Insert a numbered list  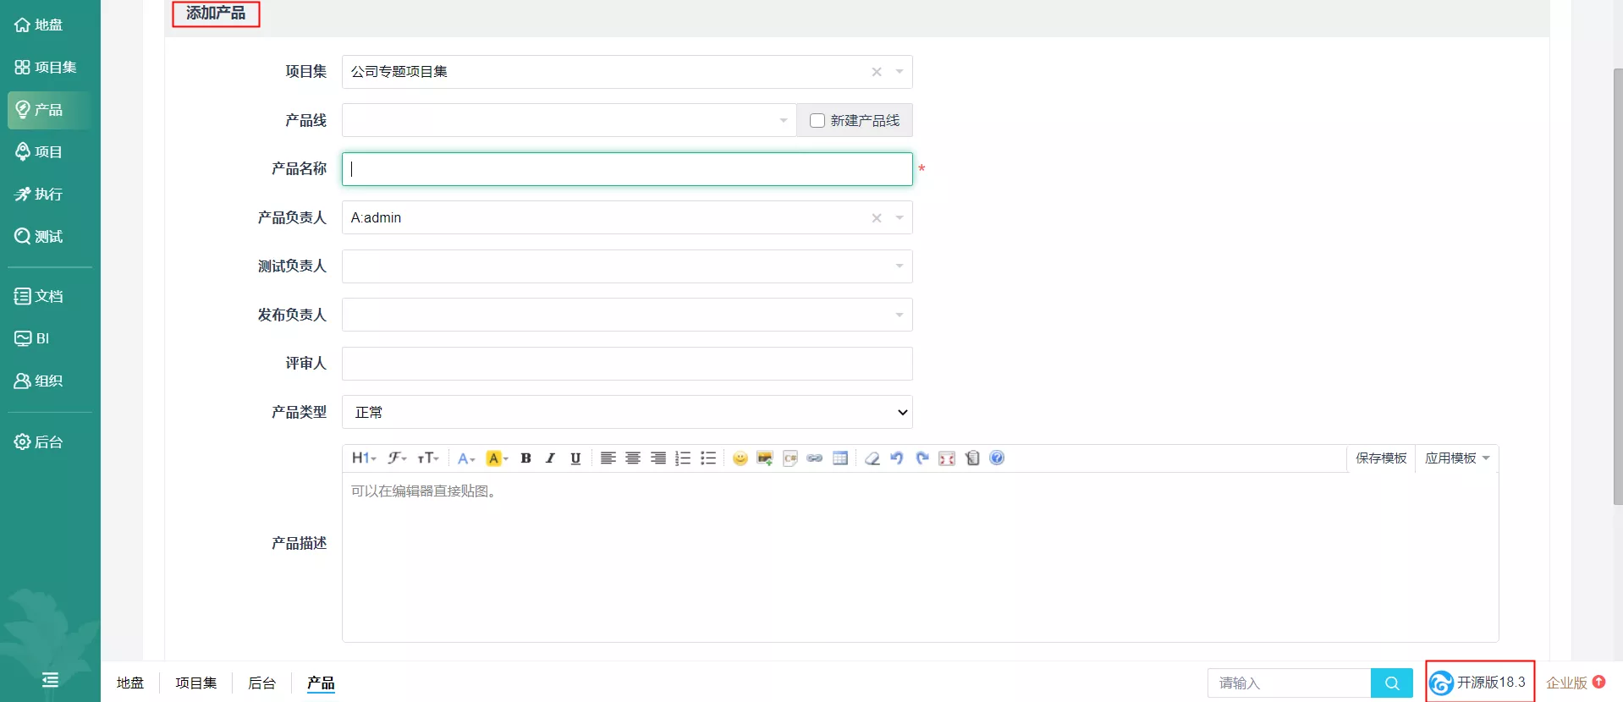683,458
